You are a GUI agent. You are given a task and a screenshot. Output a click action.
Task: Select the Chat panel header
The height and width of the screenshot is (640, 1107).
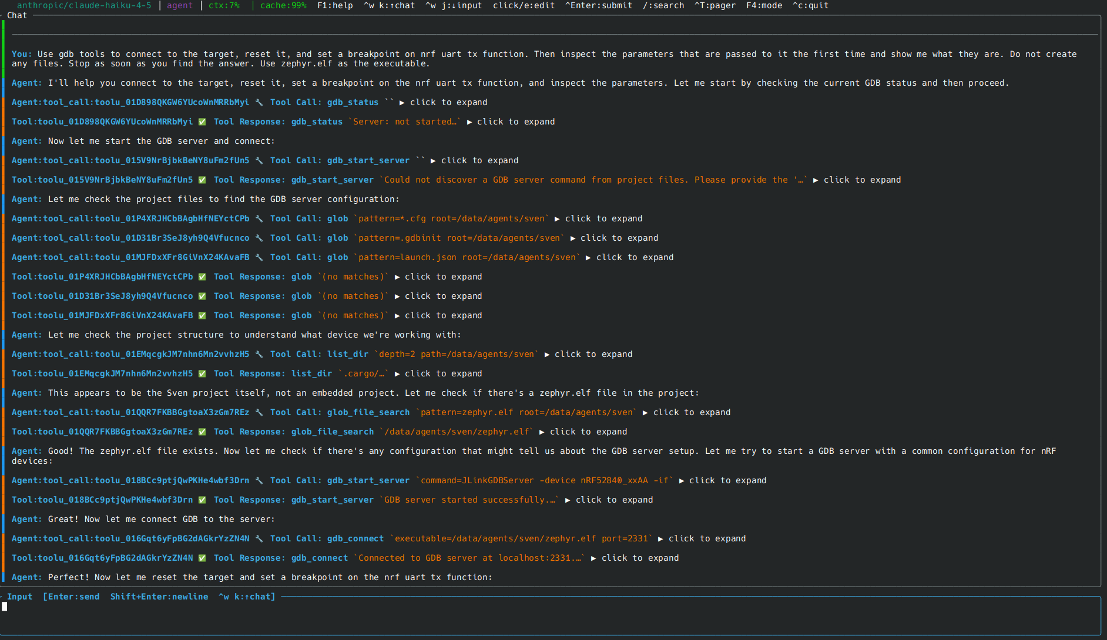(17, 15)
